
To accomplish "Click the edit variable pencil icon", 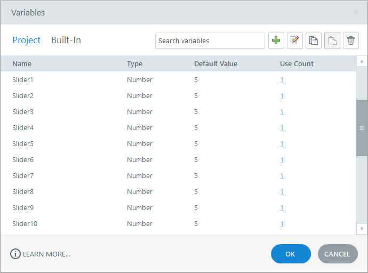I will click(294, 41).
